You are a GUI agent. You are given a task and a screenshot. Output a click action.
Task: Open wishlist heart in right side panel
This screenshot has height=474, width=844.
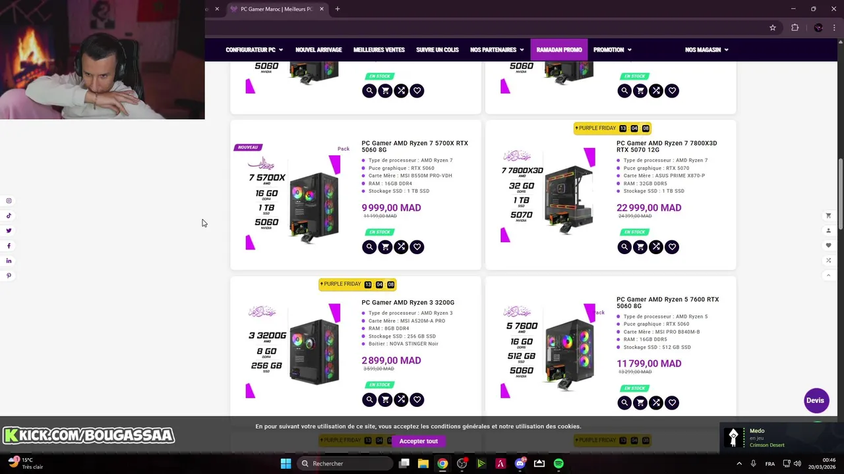tap(829, 246)
